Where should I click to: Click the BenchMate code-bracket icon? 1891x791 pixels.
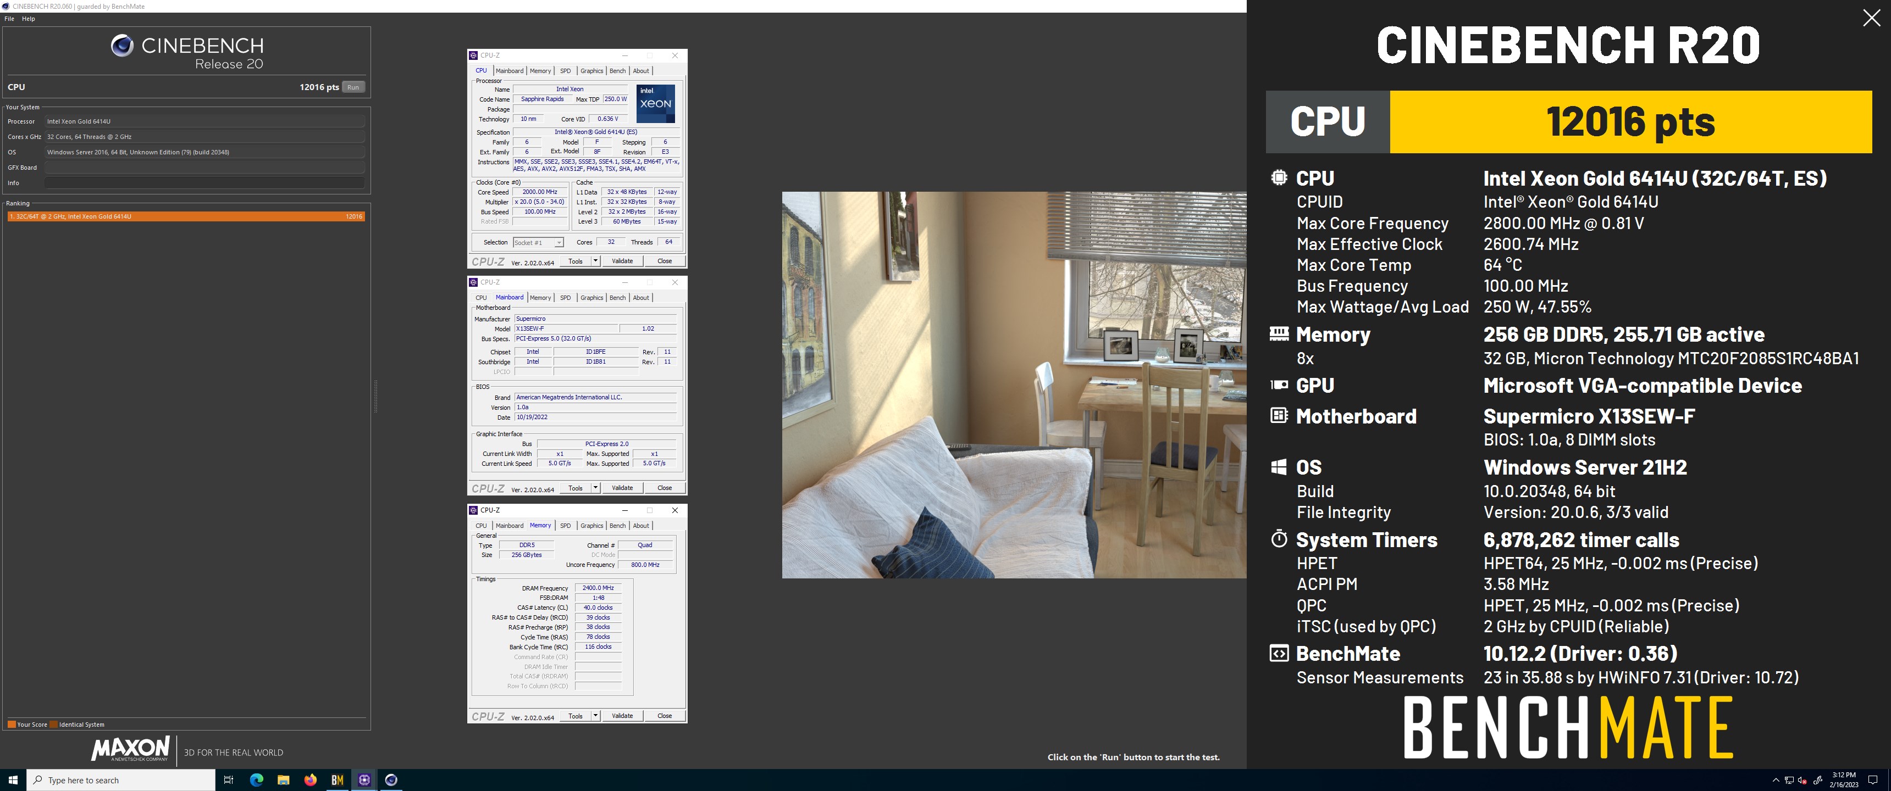[1279, 653]
